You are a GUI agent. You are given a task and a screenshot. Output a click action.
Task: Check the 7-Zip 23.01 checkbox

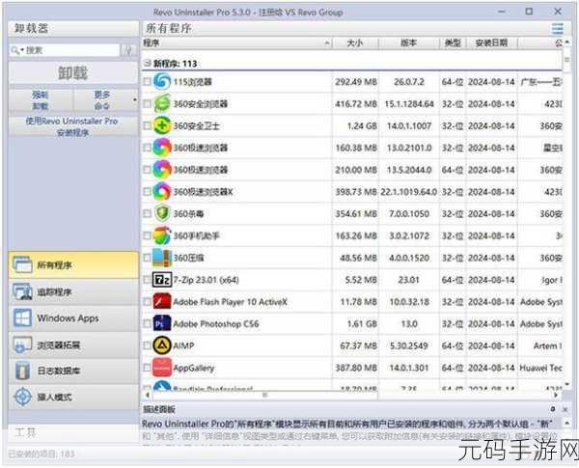click(x=147, y=280)
